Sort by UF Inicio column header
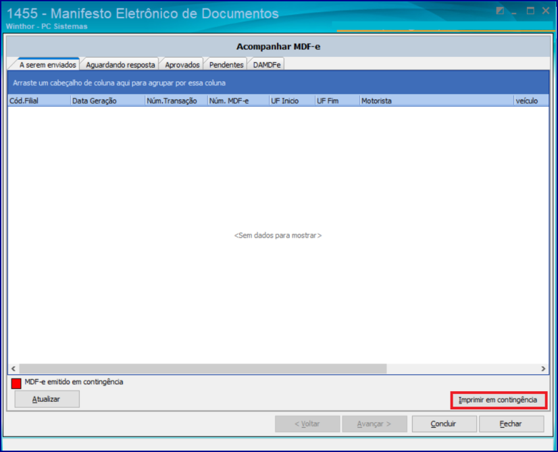 click(292, 101)
